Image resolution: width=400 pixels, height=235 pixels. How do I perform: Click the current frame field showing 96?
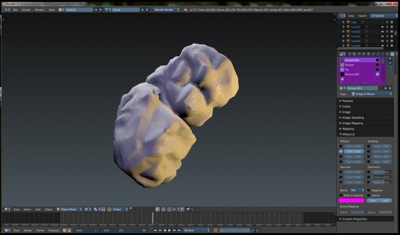(139, 230)
